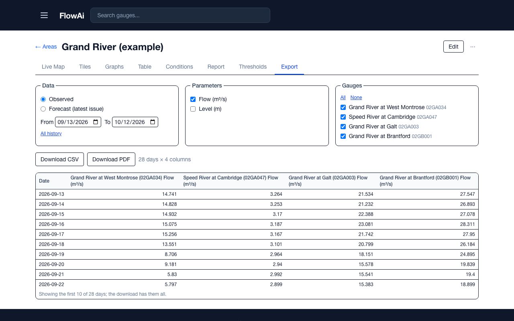Image resolution: width=514 pixels, height=321 pixels.
Task: Open calendar picker in To date field
Action: (153, 122)
